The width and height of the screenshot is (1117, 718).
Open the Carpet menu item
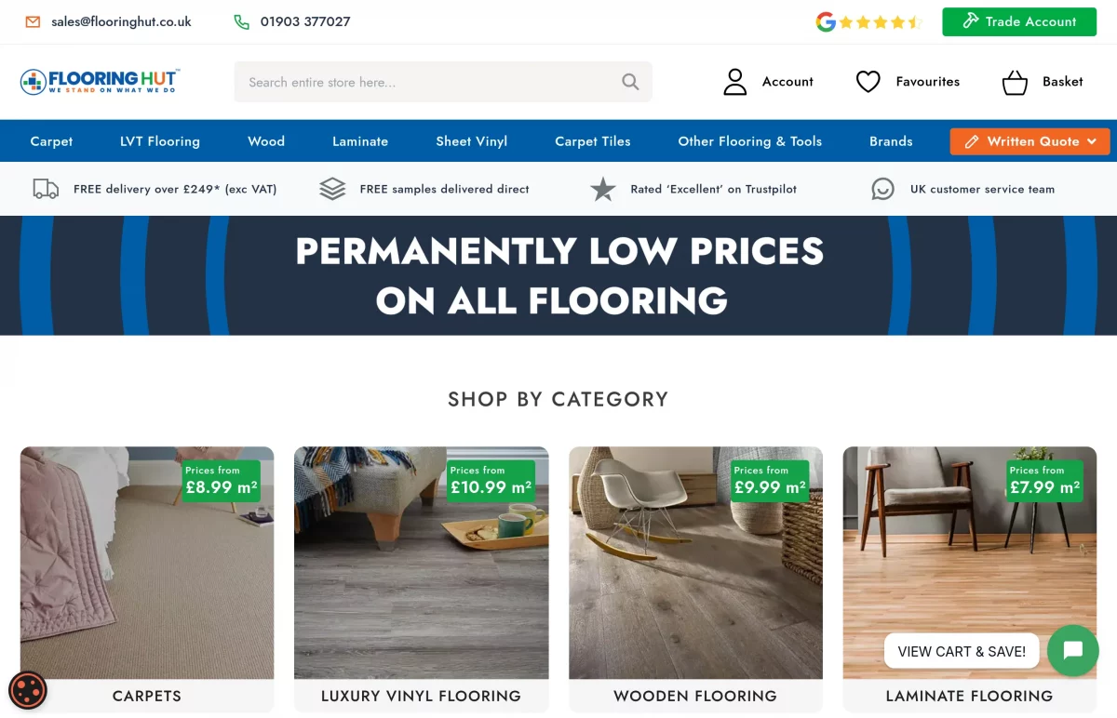pos(51,140)
